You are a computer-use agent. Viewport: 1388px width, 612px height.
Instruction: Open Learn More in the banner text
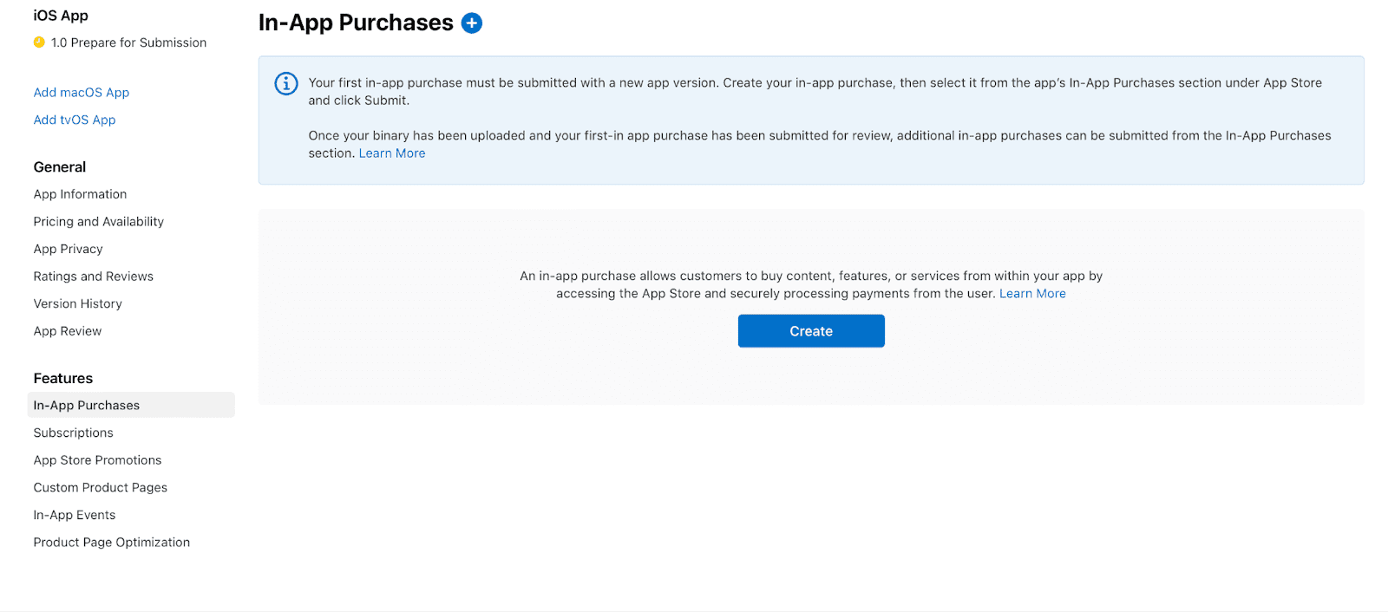click(x=392, y=153)
